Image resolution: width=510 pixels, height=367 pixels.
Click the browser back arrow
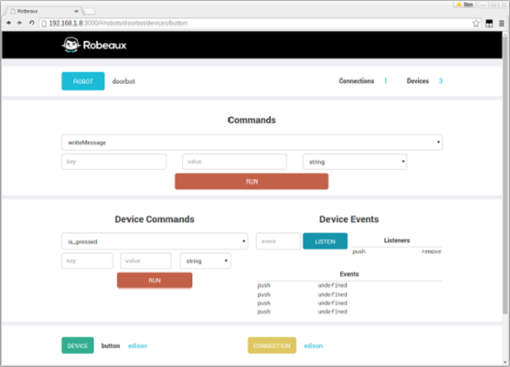[x=9, y=23]
